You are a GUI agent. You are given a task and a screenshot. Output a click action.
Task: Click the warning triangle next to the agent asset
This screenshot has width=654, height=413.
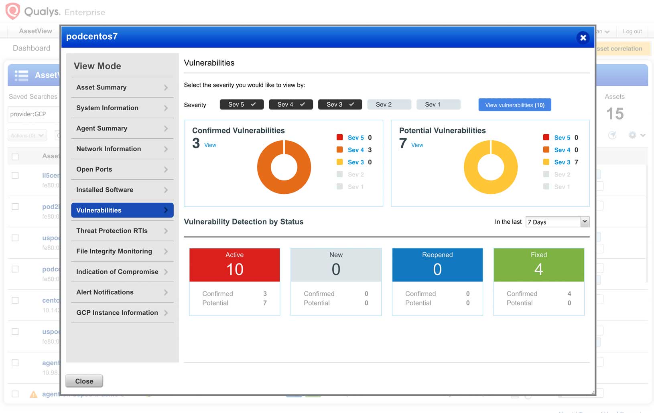[33, 394]
